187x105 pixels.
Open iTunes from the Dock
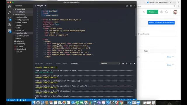pos(103,103)
